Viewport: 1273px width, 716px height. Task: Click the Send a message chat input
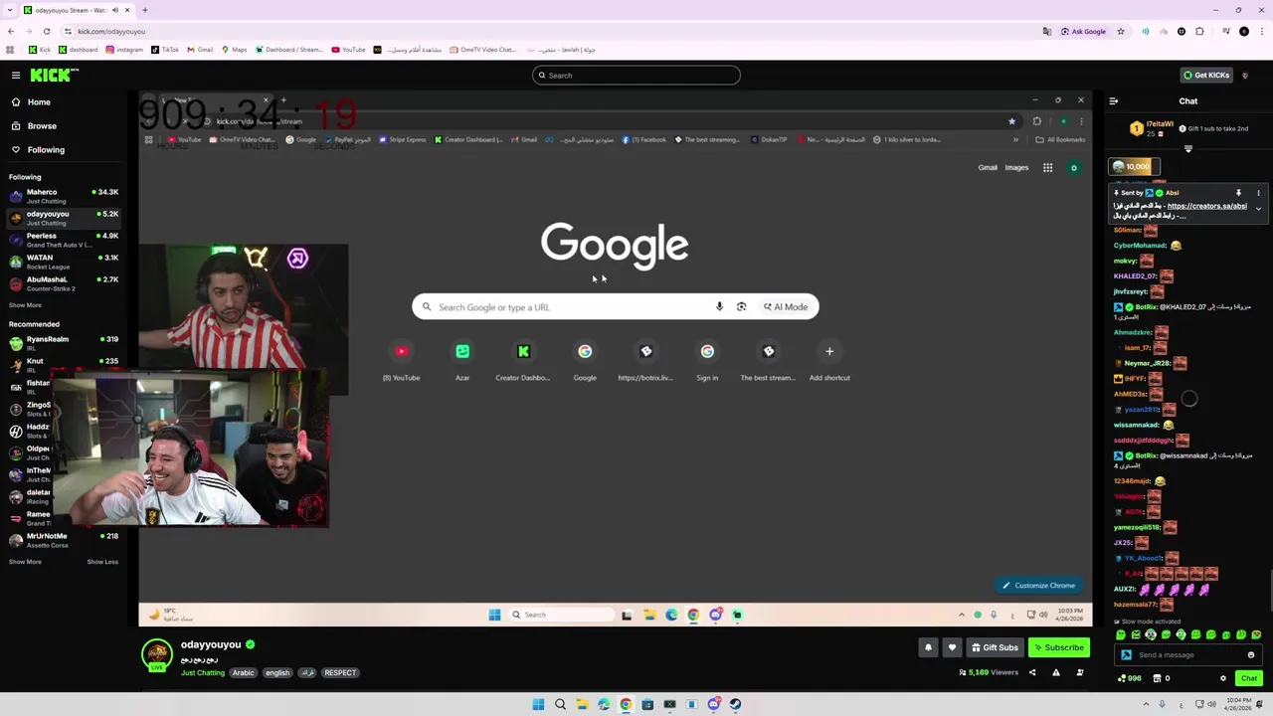[1188, 654]
